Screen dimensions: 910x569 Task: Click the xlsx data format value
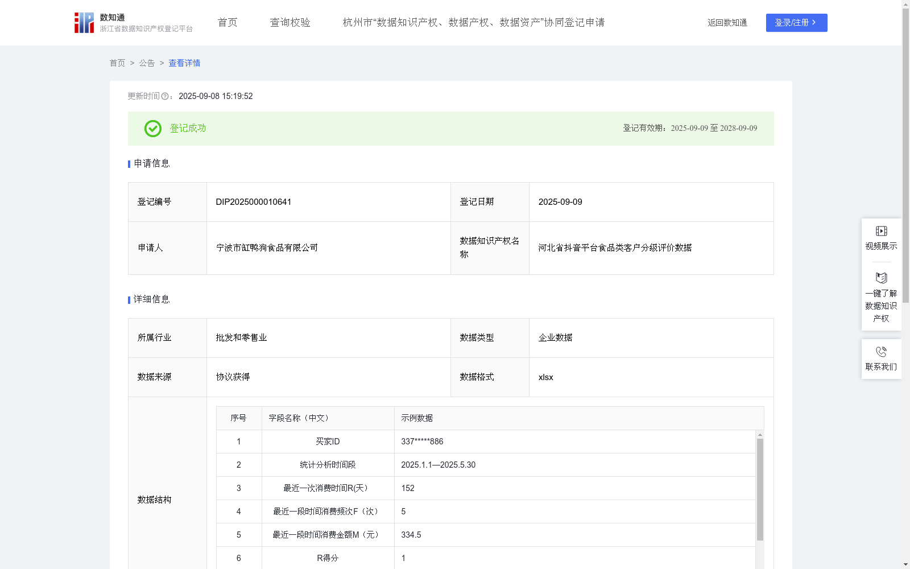coord(545,377)
